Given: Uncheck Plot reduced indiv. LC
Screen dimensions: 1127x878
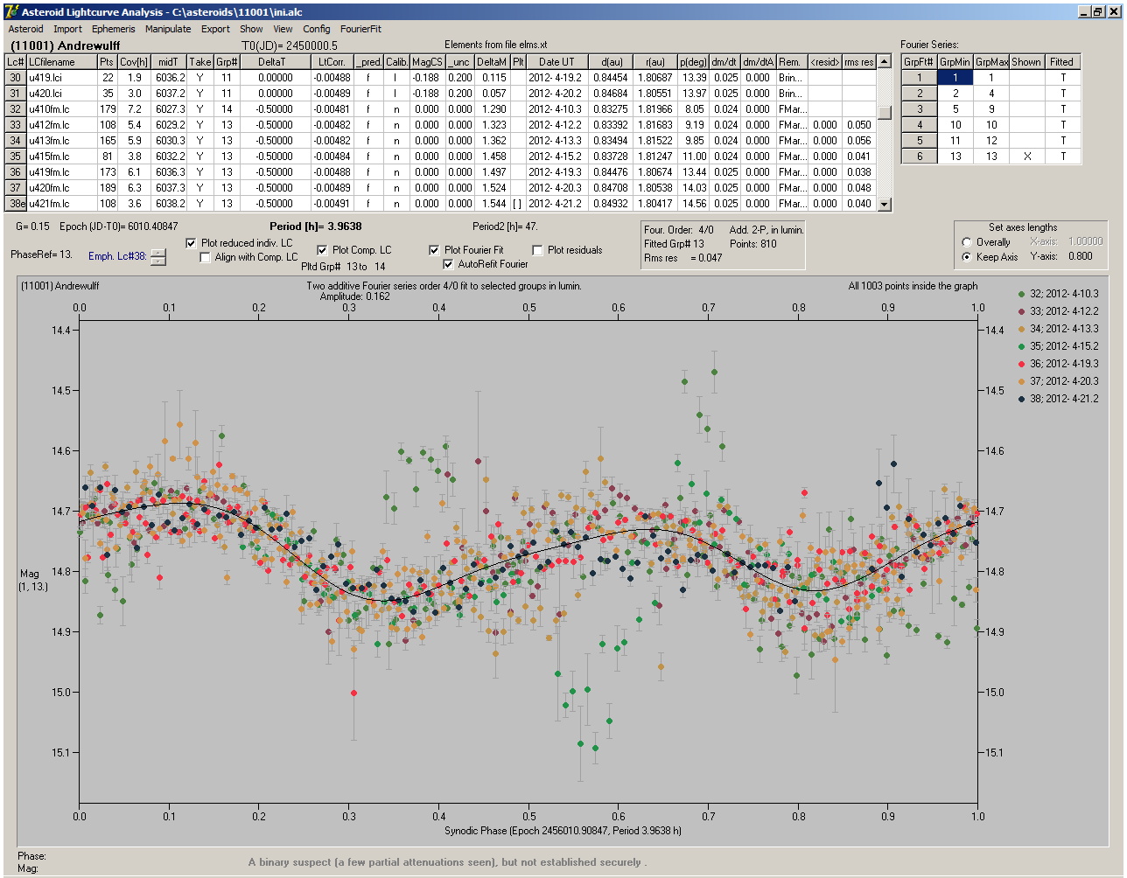Looking at the screenshot, I should (x=192, y=243).
